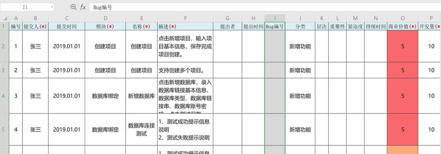Viewport: 441px width, 154px height.
Task: Select column O header
Action: 403,18
